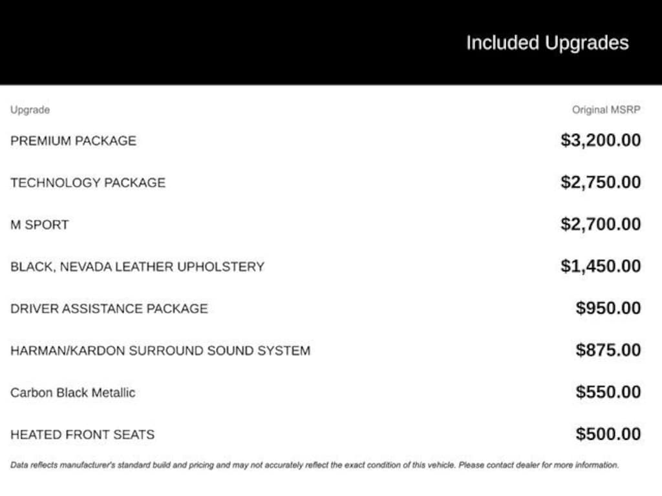Image resolution: width=662 pixels, height=496 pixels.
Task: Select the Carbon Black Metallic label
Action: coord(73,393)
